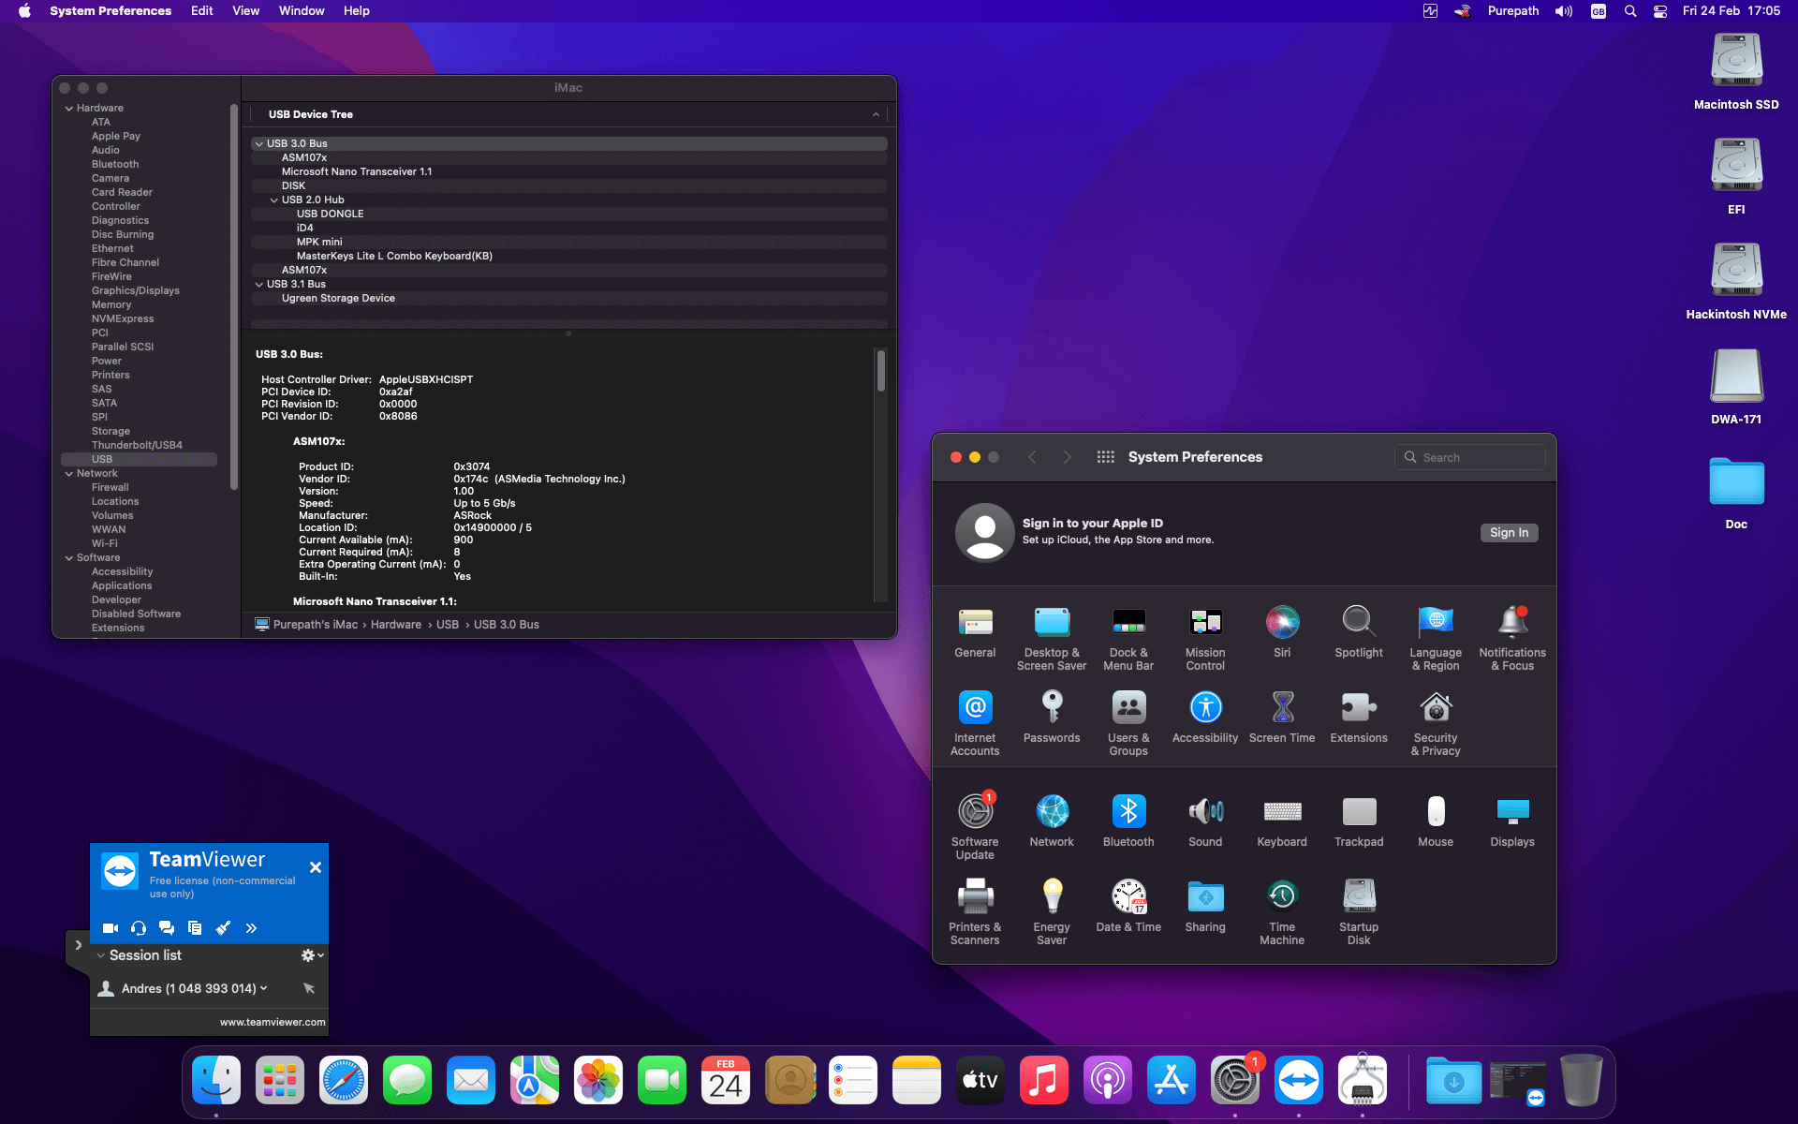Click the Sign In button
This screenshot has width=1798, height=1124.
tap(1509, 533)
